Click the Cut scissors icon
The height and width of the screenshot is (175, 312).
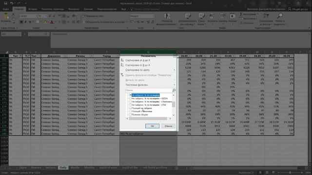pos(14,14)
